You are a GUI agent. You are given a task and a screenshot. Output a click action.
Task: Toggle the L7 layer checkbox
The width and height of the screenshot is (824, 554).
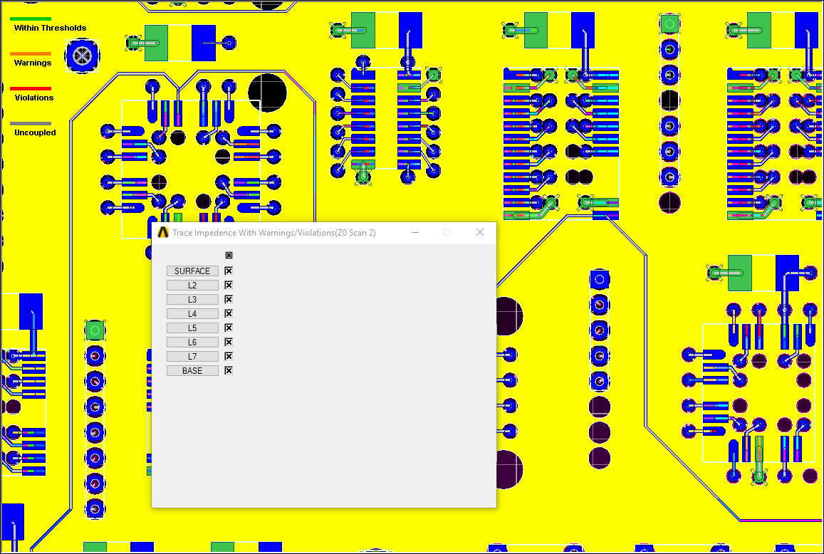[x=228, y=356]
